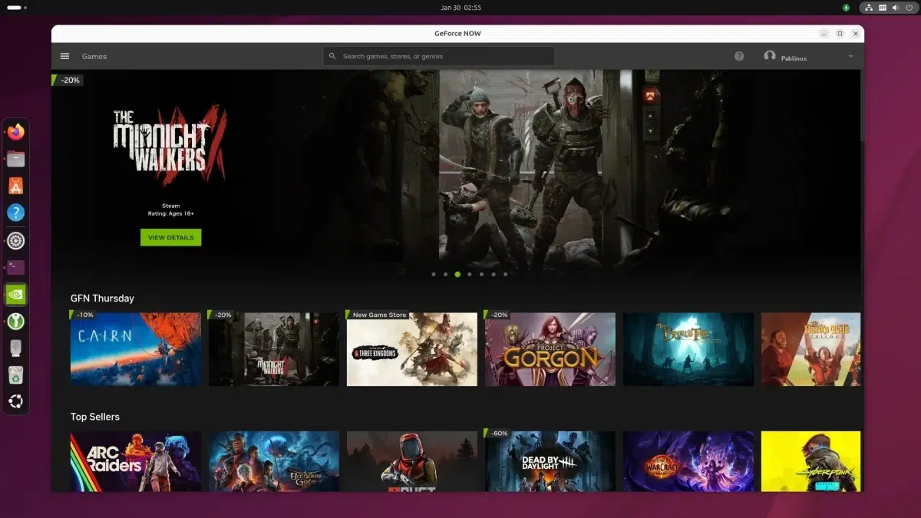Open the Jan 30 clock menu
Image resolution: width=921 pixels, height=518 pixels.
(x=460, y=7)
